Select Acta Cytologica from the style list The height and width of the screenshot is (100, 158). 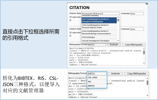point(99,37)
